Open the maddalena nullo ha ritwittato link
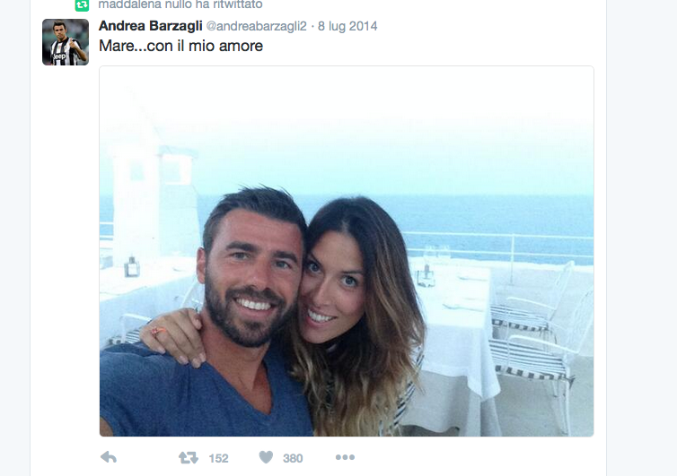This screenshot has width=677, height=476. tap(180, 4)
